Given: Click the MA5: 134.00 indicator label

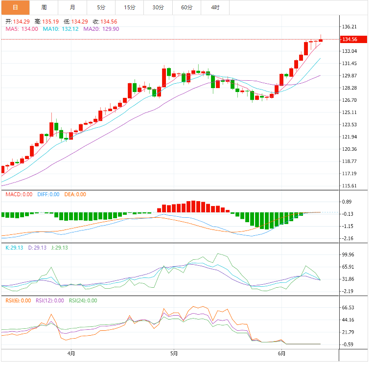Looking at the screenshot, I should (22, 29).
